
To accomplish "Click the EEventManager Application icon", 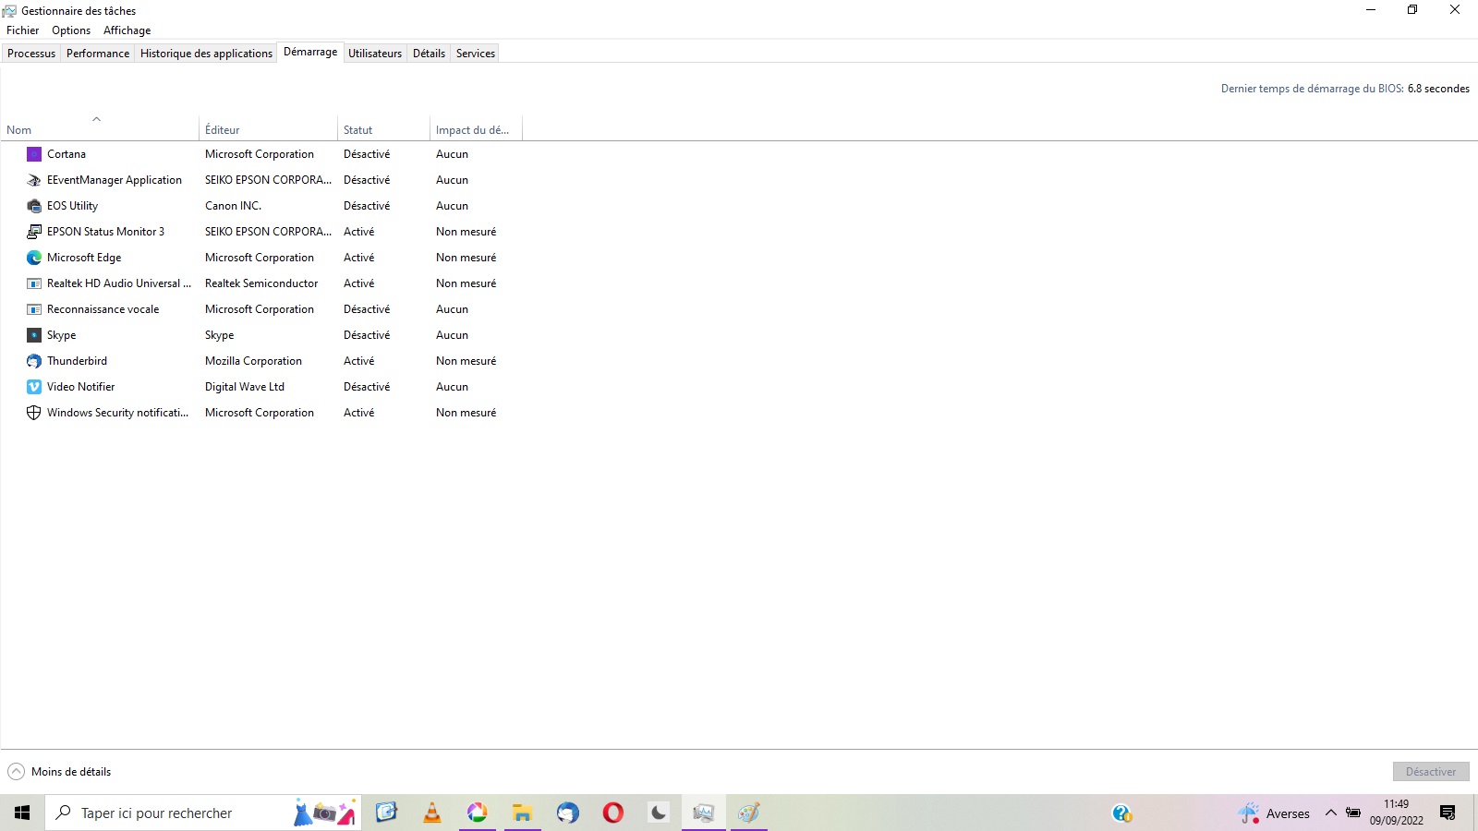I will point(34,180).
